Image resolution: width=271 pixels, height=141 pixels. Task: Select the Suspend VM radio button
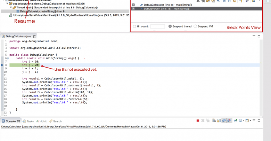click(x=195, y=26)
